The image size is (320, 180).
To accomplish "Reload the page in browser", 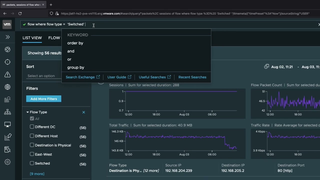I will 20,13.
